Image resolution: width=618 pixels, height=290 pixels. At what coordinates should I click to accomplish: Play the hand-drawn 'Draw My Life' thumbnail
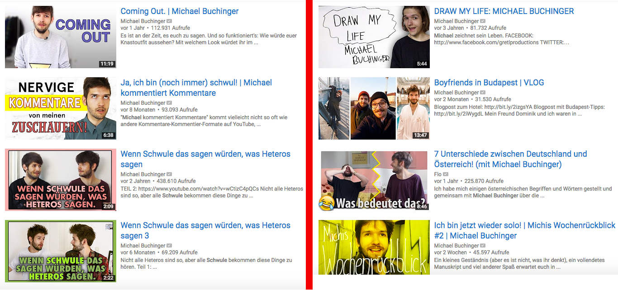pyautogui.click(x=374, y=37)
